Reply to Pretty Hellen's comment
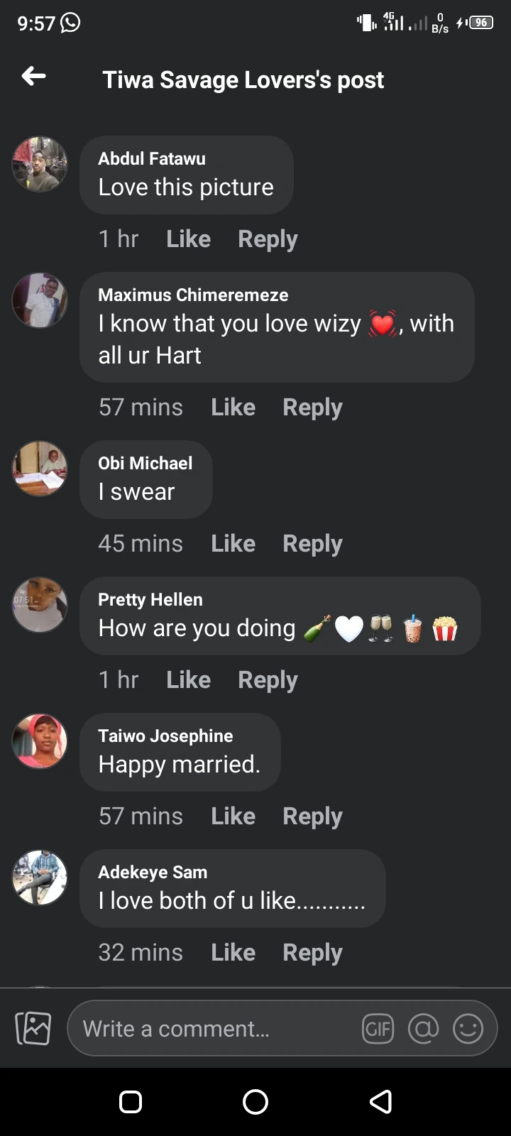 pyautogui.click(x=268, y=680)
